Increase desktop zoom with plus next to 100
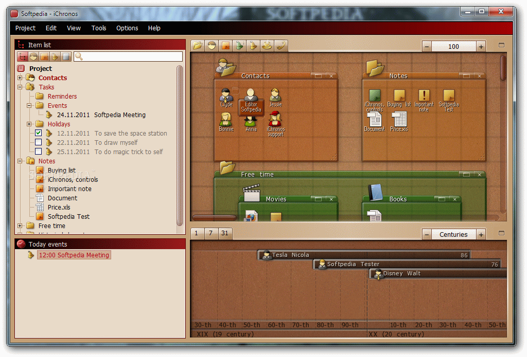Screen dimensions: 527x357 481,47
